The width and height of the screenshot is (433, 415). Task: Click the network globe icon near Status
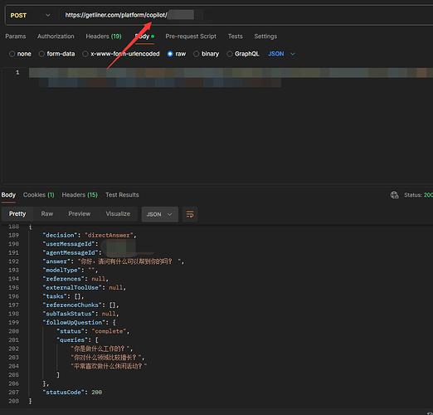395,195
